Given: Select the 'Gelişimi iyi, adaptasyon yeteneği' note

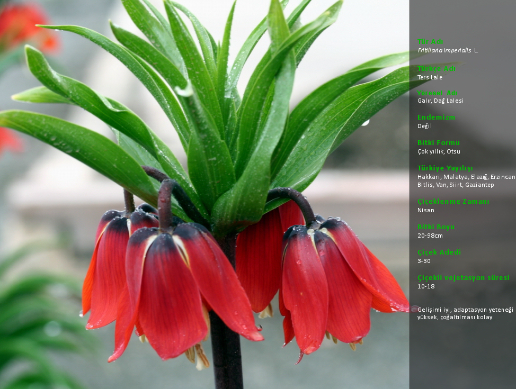Looking at the screenshot, I should coord(465,310).
